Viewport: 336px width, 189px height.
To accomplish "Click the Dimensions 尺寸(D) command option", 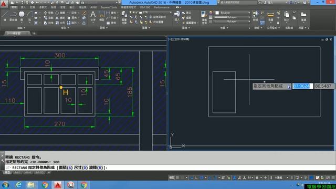I will (x=81, y=167).
